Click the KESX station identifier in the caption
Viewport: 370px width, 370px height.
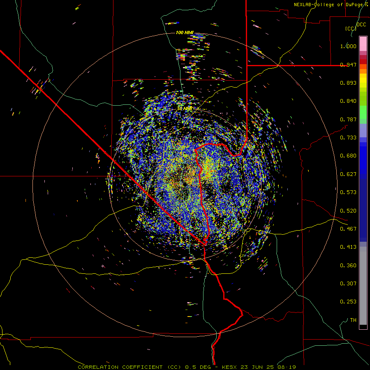tap(230, 367)
